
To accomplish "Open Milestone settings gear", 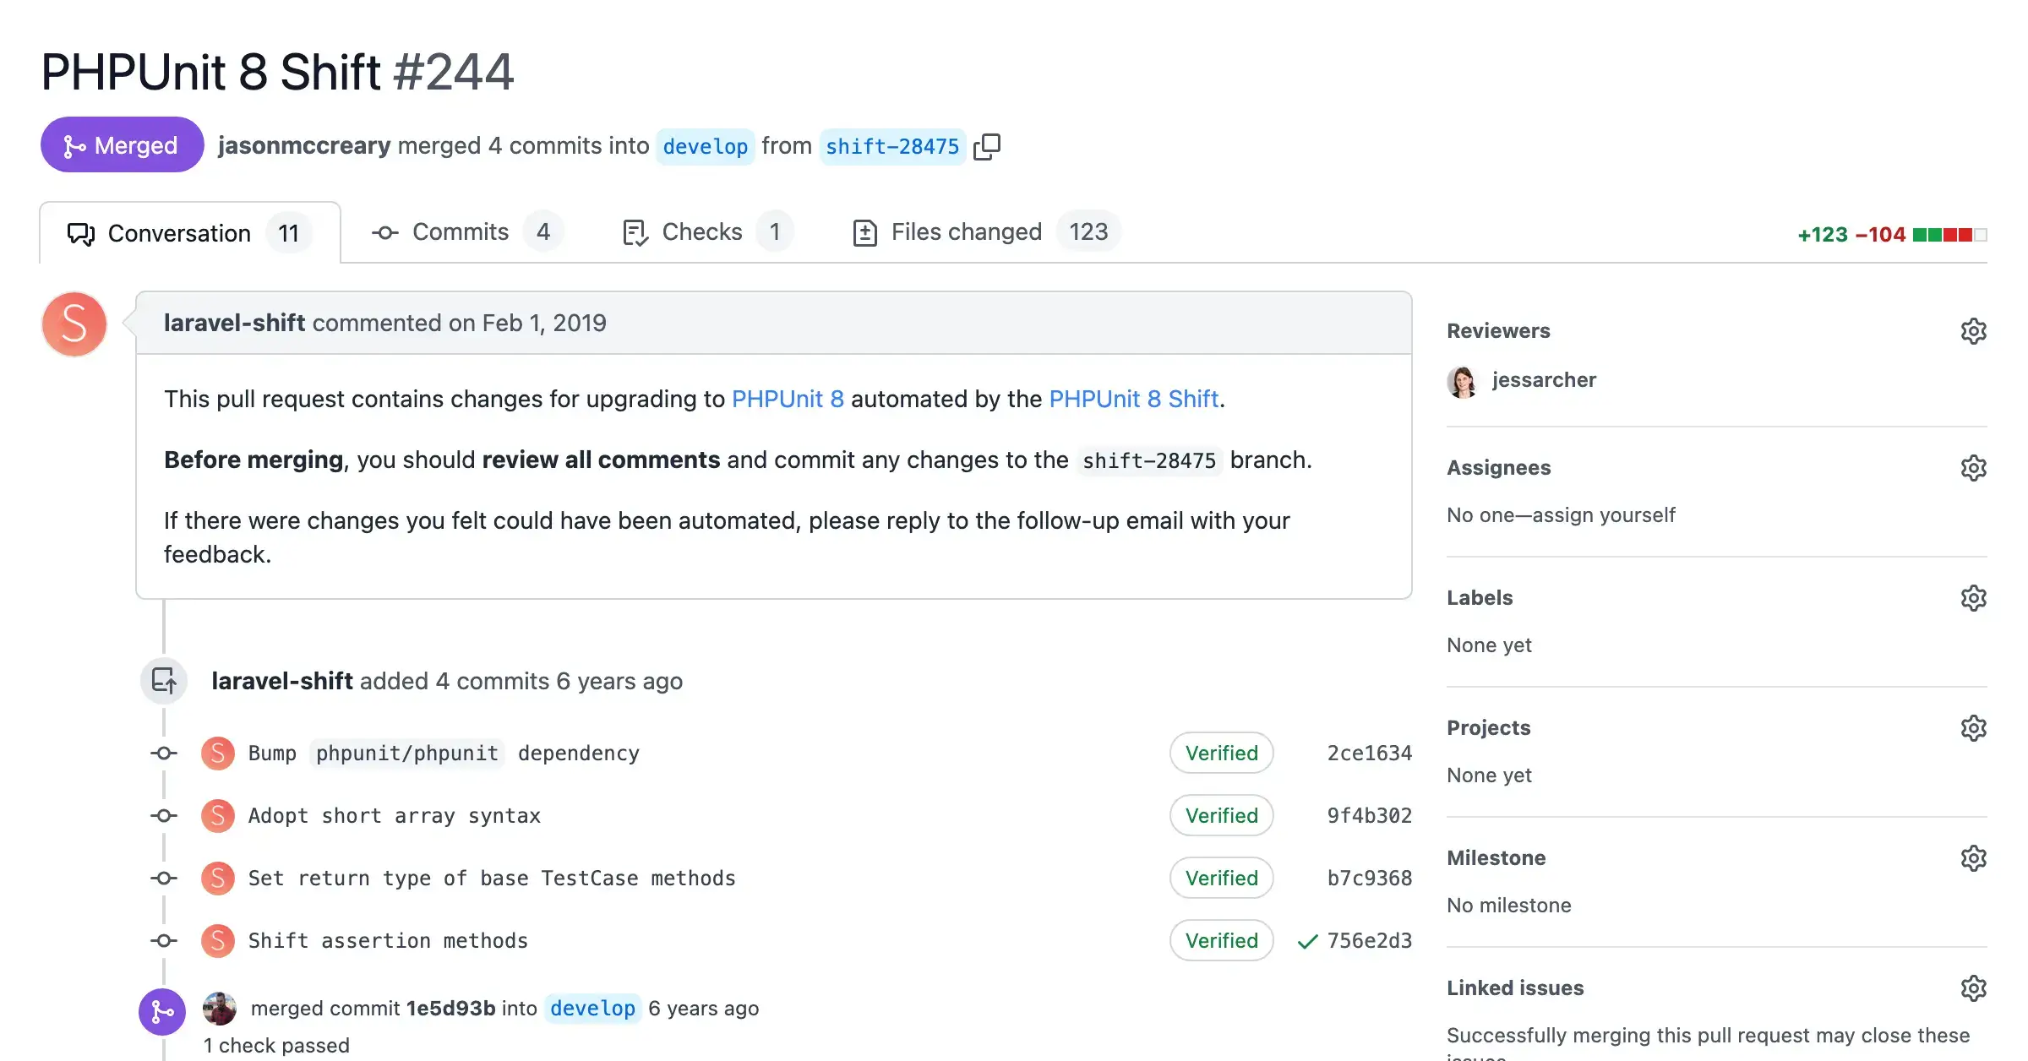I will 1974,858.
